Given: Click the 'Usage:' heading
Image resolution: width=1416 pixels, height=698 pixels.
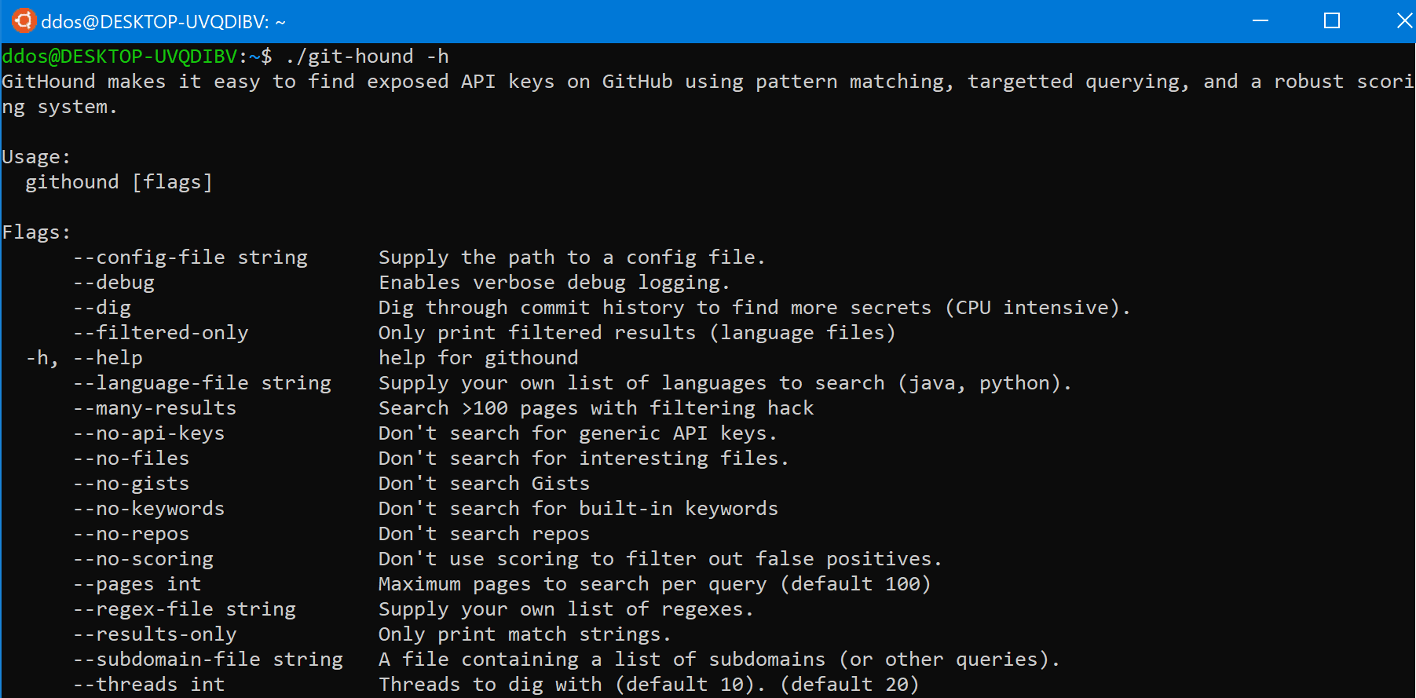Looking at the screenshot, I should click(36, 157).
